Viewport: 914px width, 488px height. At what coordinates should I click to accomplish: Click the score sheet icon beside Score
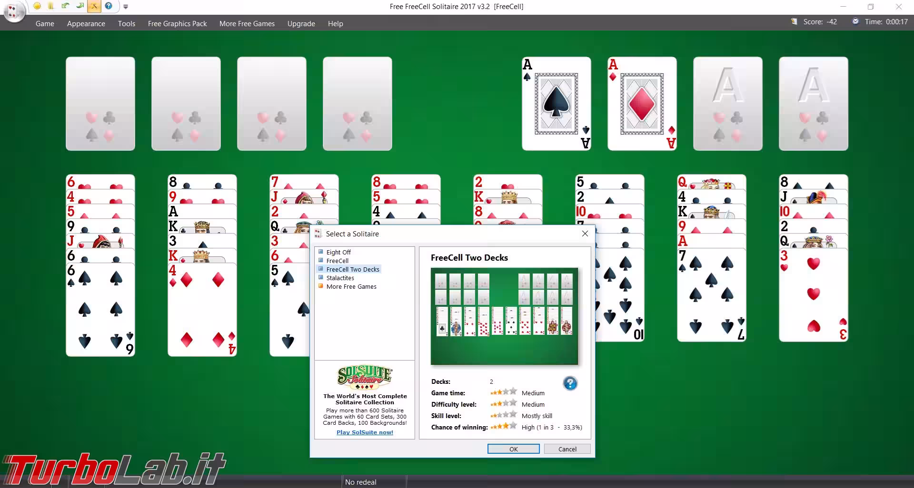click(794, 21)
